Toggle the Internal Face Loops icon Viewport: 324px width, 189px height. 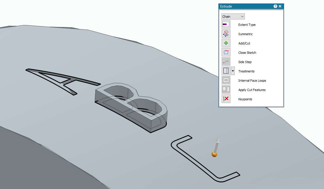(226, 80)
